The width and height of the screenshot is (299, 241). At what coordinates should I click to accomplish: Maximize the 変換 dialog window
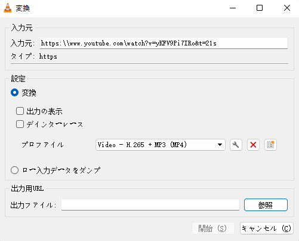(x=260, y=8)
